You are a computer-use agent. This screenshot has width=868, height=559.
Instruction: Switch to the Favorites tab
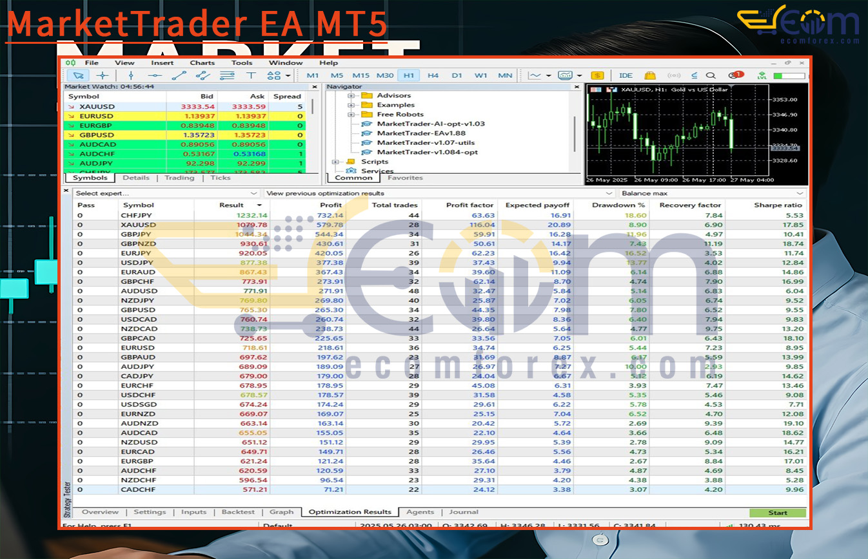(405, 178)
